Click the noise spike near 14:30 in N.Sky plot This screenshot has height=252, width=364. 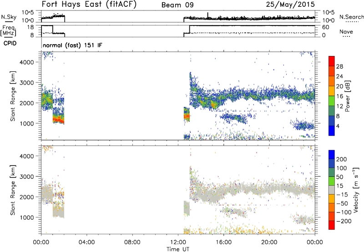pyautogui.click(x=208, y=15)
